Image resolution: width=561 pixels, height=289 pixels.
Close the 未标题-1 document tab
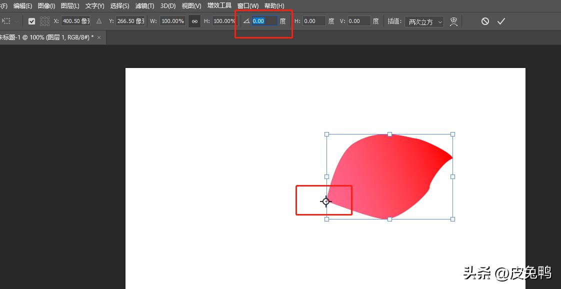99,37
